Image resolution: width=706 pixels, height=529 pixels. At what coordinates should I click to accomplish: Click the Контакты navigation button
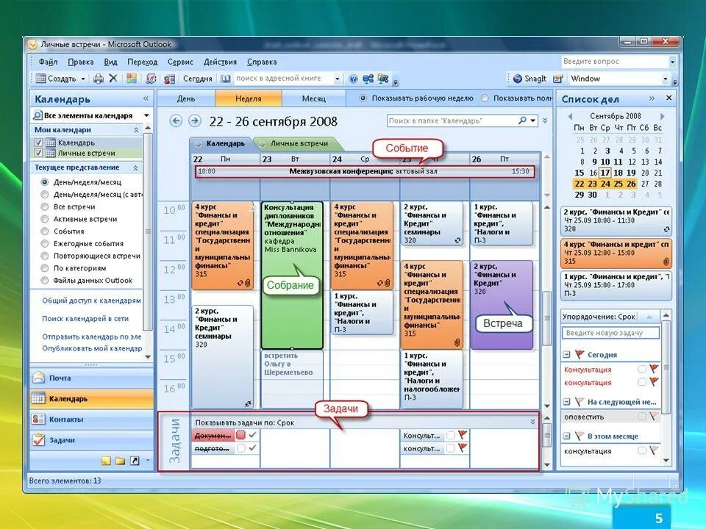click(x=91, y=420)
